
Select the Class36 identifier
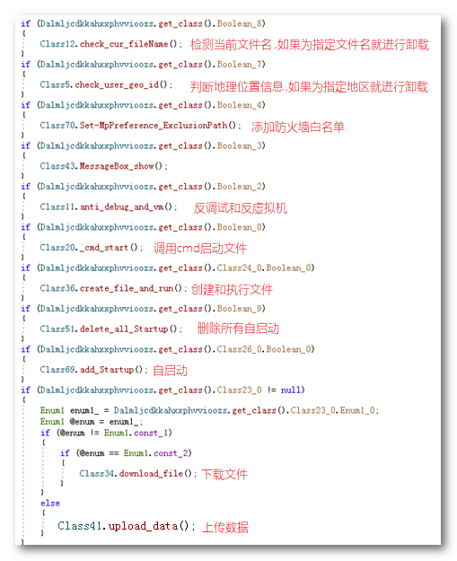tap(57, 288)
